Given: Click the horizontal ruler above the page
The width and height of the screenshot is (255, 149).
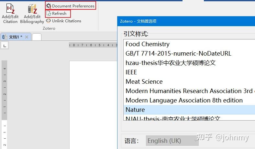Looking at the screenshot, I should (93, 45).
